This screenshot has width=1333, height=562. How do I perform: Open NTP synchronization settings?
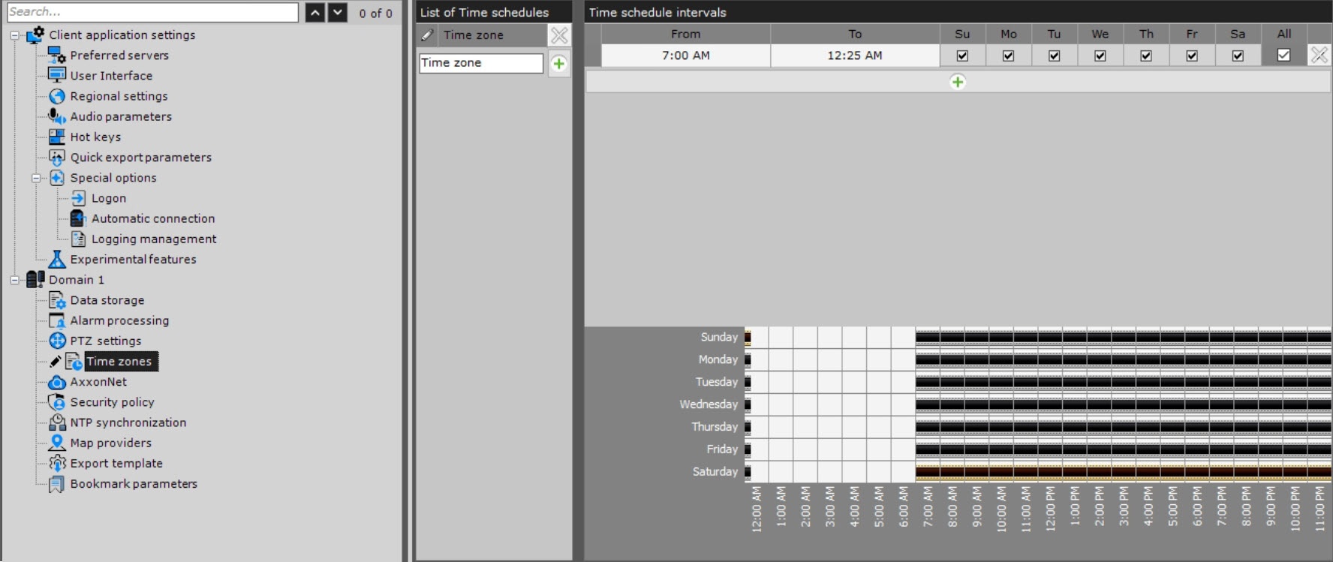(x=128, y=422)
